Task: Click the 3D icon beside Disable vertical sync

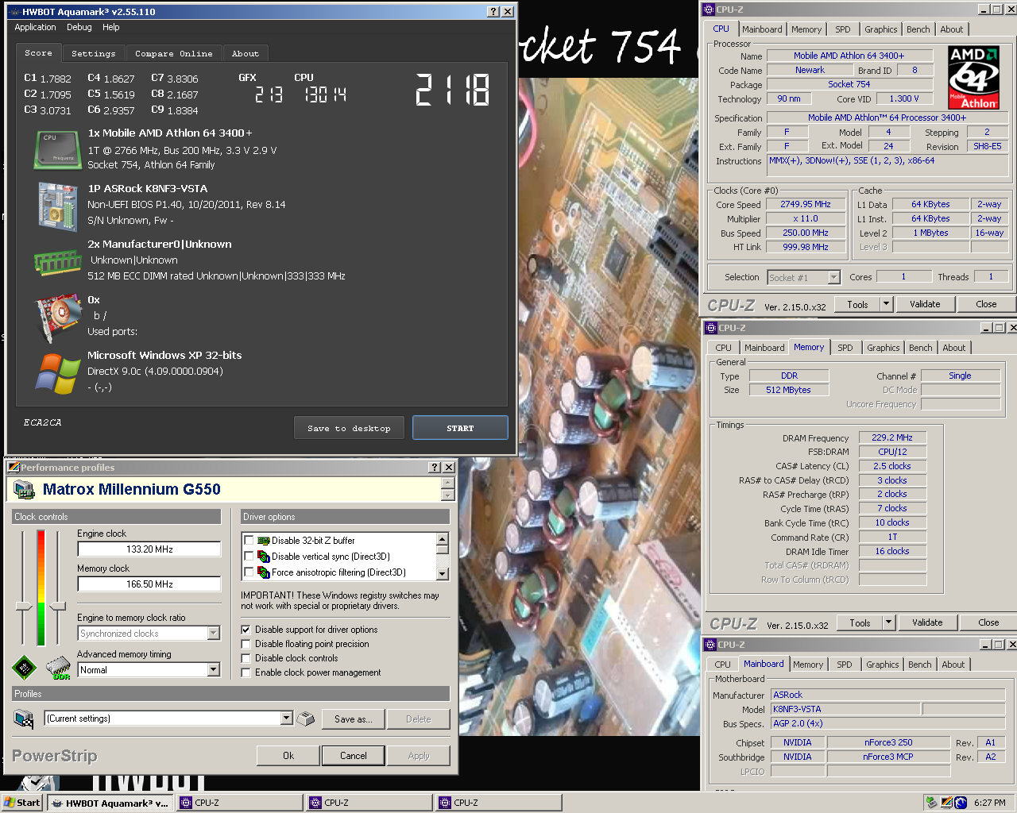Action: [264, 557]
